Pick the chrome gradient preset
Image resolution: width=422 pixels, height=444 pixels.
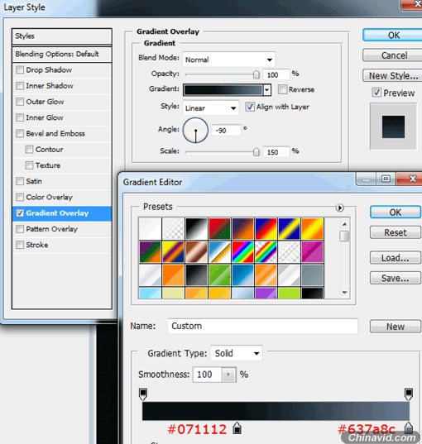click(x=219, y=251)
